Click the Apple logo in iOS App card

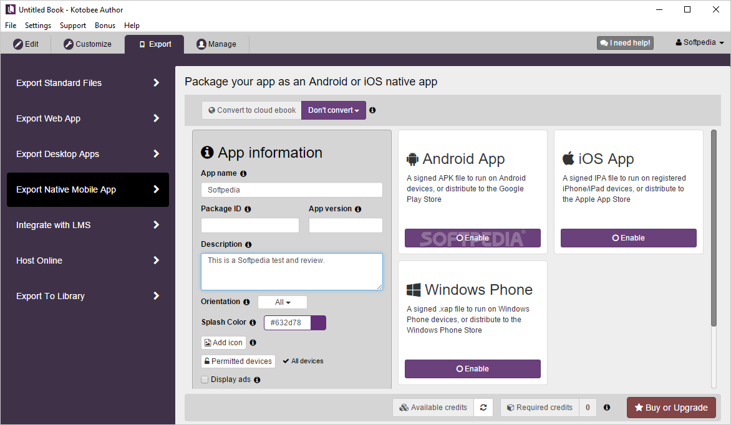(568, 158)
